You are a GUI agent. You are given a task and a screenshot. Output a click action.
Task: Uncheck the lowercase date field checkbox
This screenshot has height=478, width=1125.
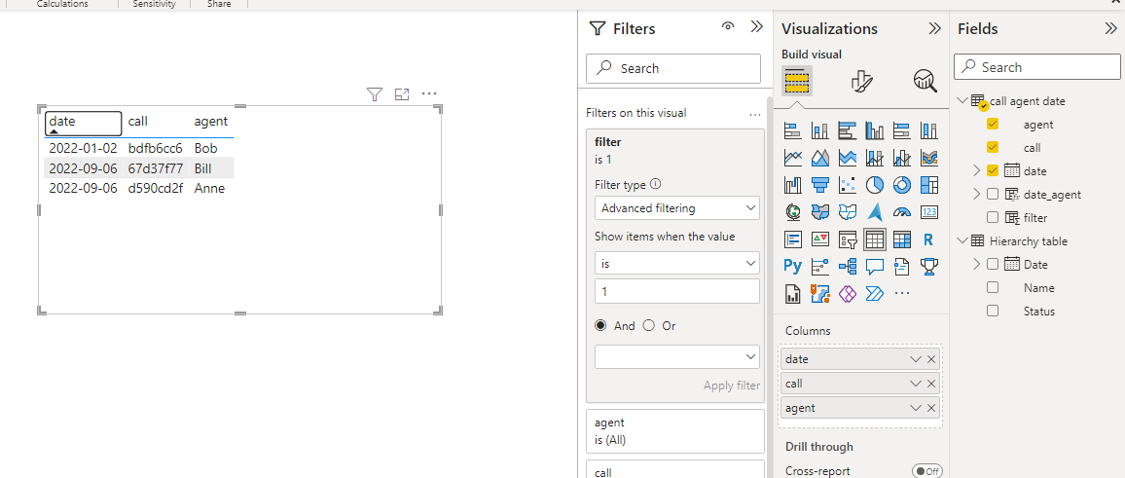993,170
